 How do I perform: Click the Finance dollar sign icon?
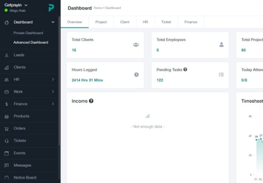(x=6, y=104)
